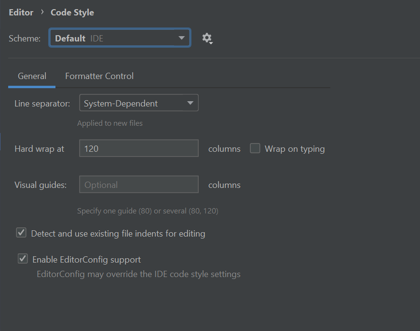Screen dimensions: 420x331
Task: Click the Scheme label
Action: [25, 39]
